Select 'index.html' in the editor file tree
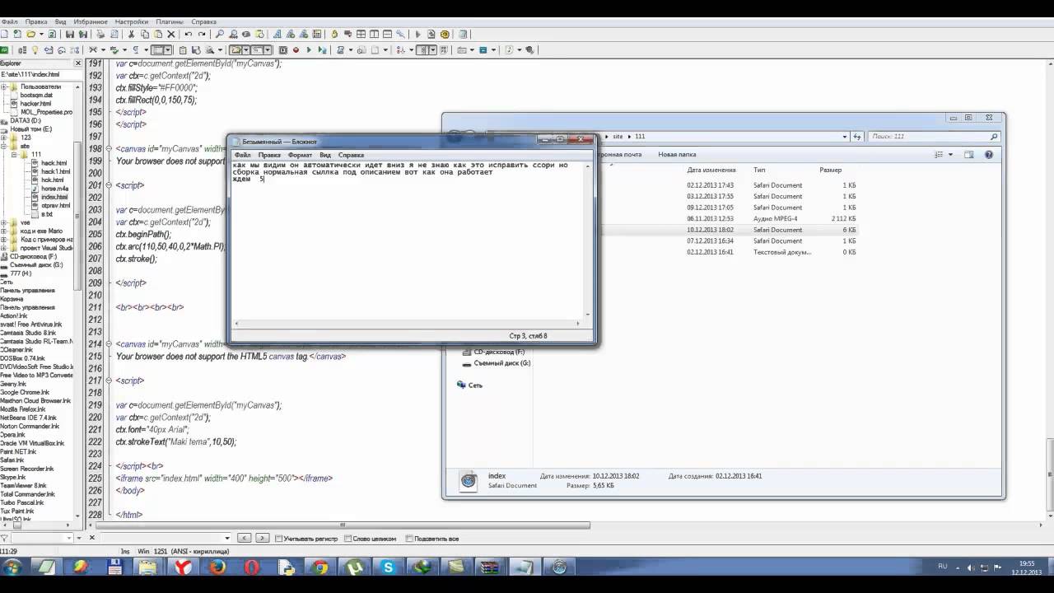Screen dimensions: 1054x593 tap(54, 197)
